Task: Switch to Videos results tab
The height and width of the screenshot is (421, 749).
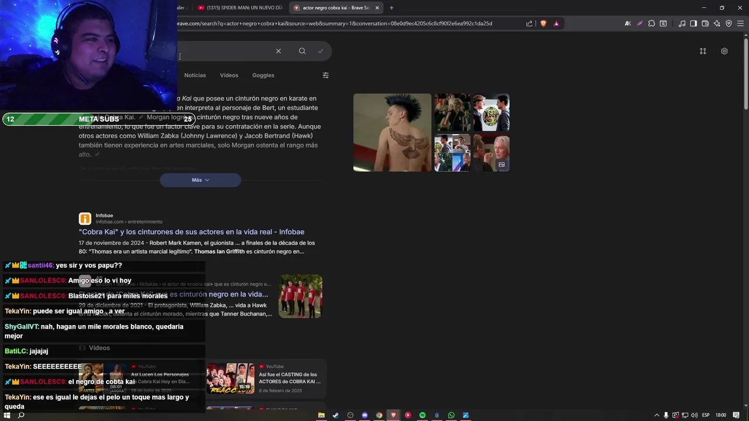Action: click(229, 75)
